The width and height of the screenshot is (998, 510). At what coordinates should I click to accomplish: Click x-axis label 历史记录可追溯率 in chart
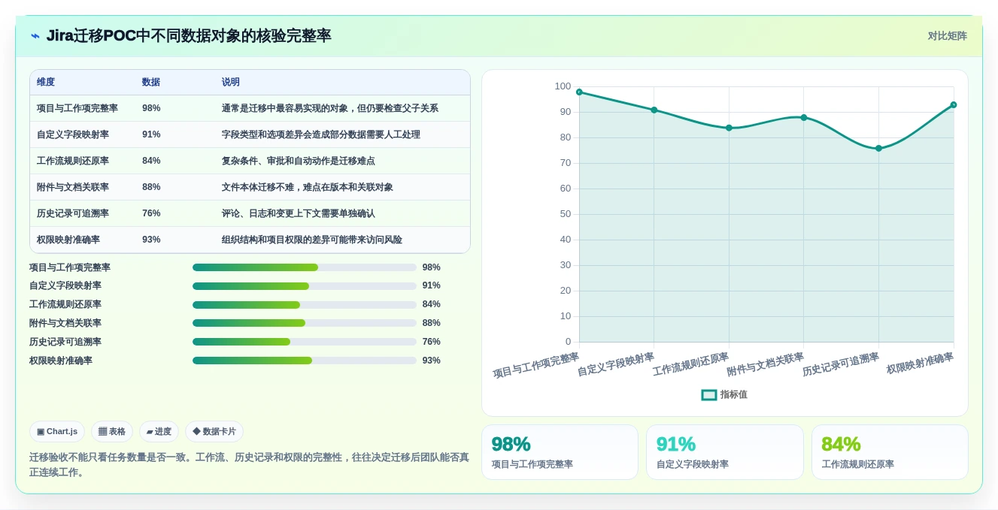840,365
